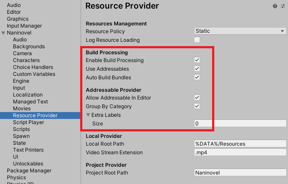Open Text Printers configuration

[x=28, y=150]
